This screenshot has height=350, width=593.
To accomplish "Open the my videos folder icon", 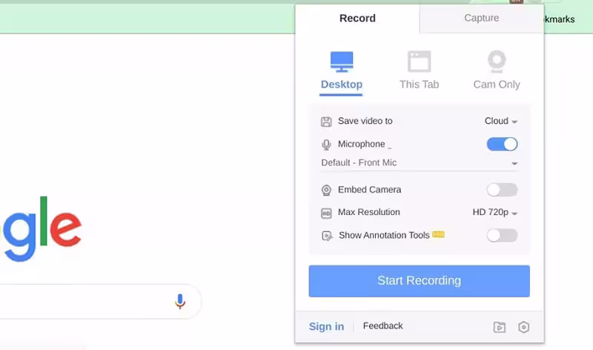I will [x=499, y=327].
